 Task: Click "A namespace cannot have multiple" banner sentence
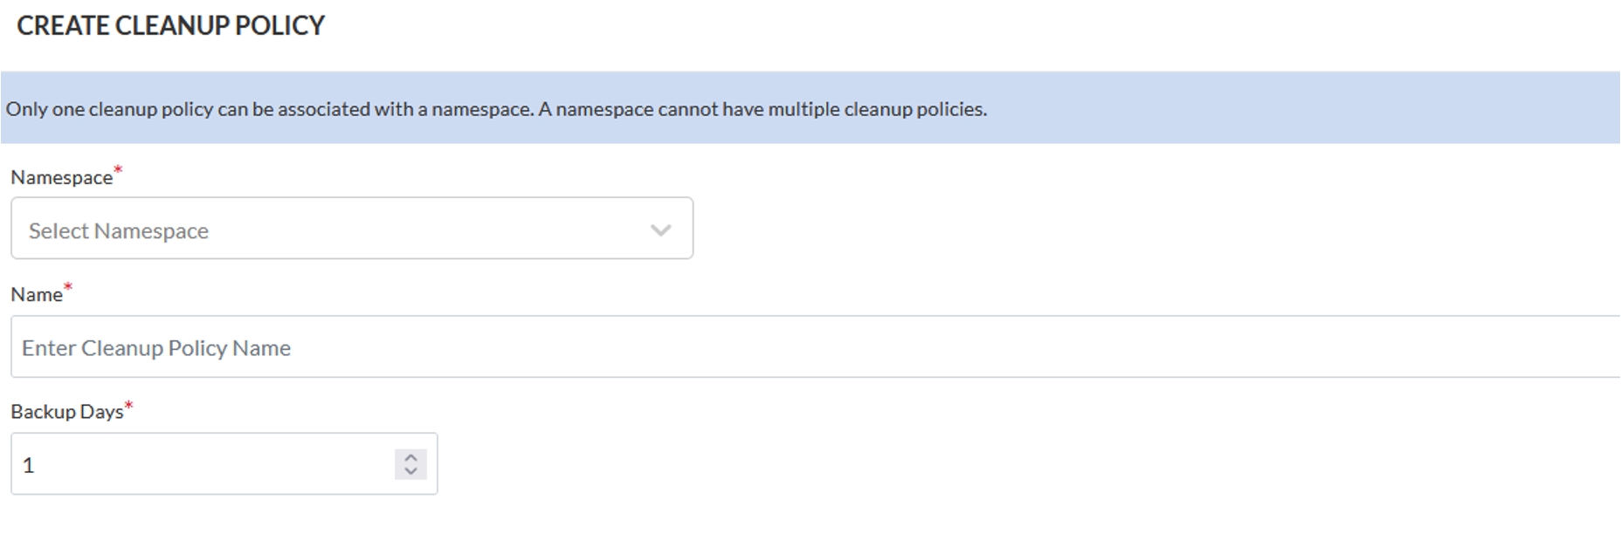[x=762, y=109]
